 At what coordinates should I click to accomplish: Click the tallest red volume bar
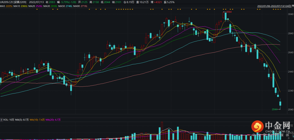162,130
